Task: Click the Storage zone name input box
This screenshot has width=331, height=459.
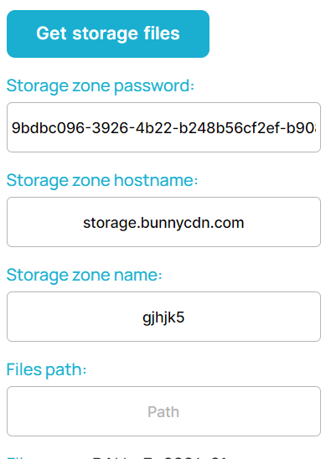Action: 163,317
